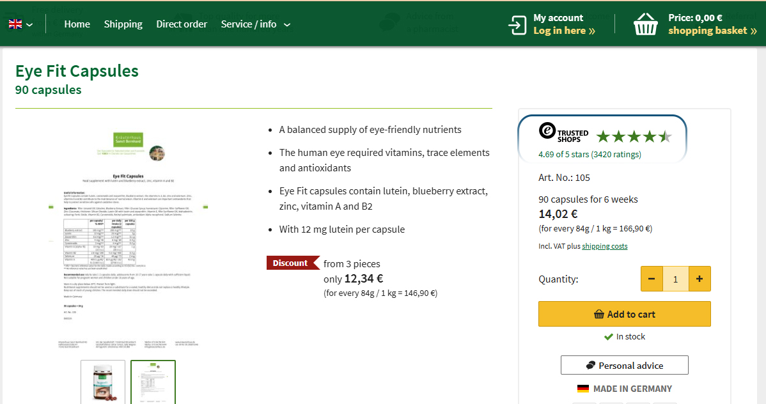Open the Home menu item

77,24
